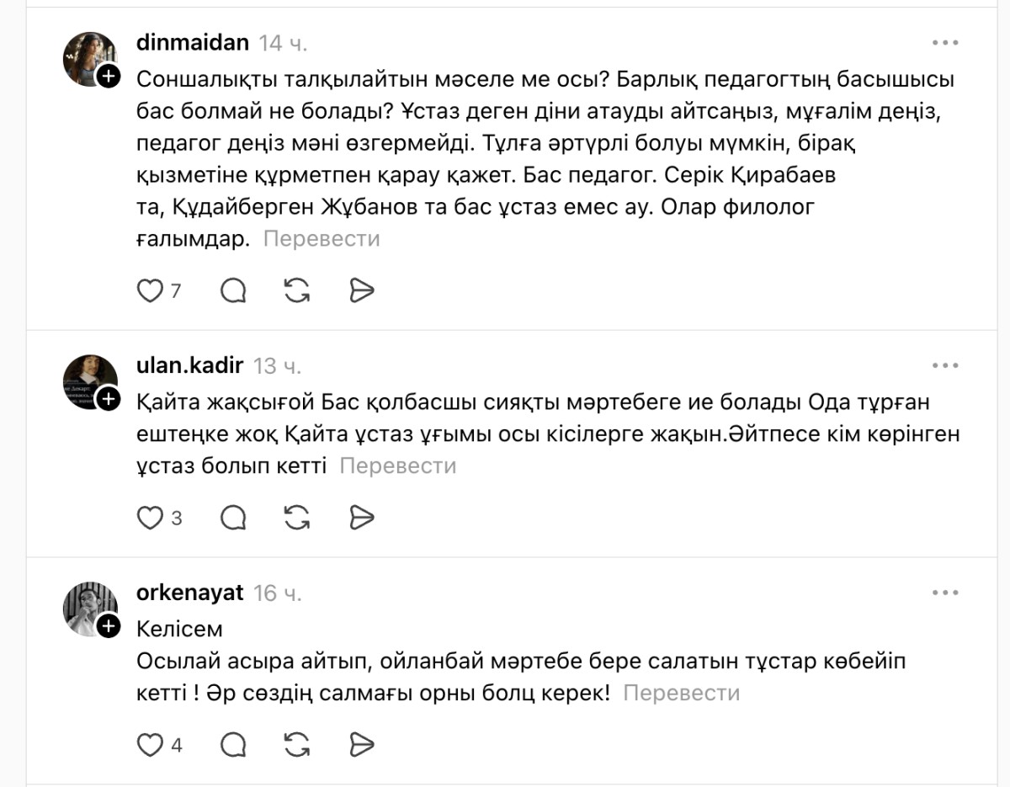The image size is (1010, 787).
Task: Open more options for ulan.kadir's post
Action: [x=945, y=365]
